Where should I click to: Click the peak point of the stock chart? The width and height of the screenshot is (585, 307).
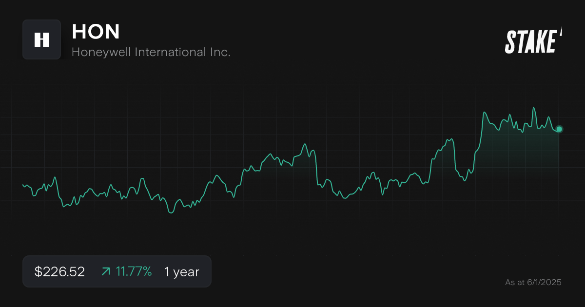click(534, 106)
